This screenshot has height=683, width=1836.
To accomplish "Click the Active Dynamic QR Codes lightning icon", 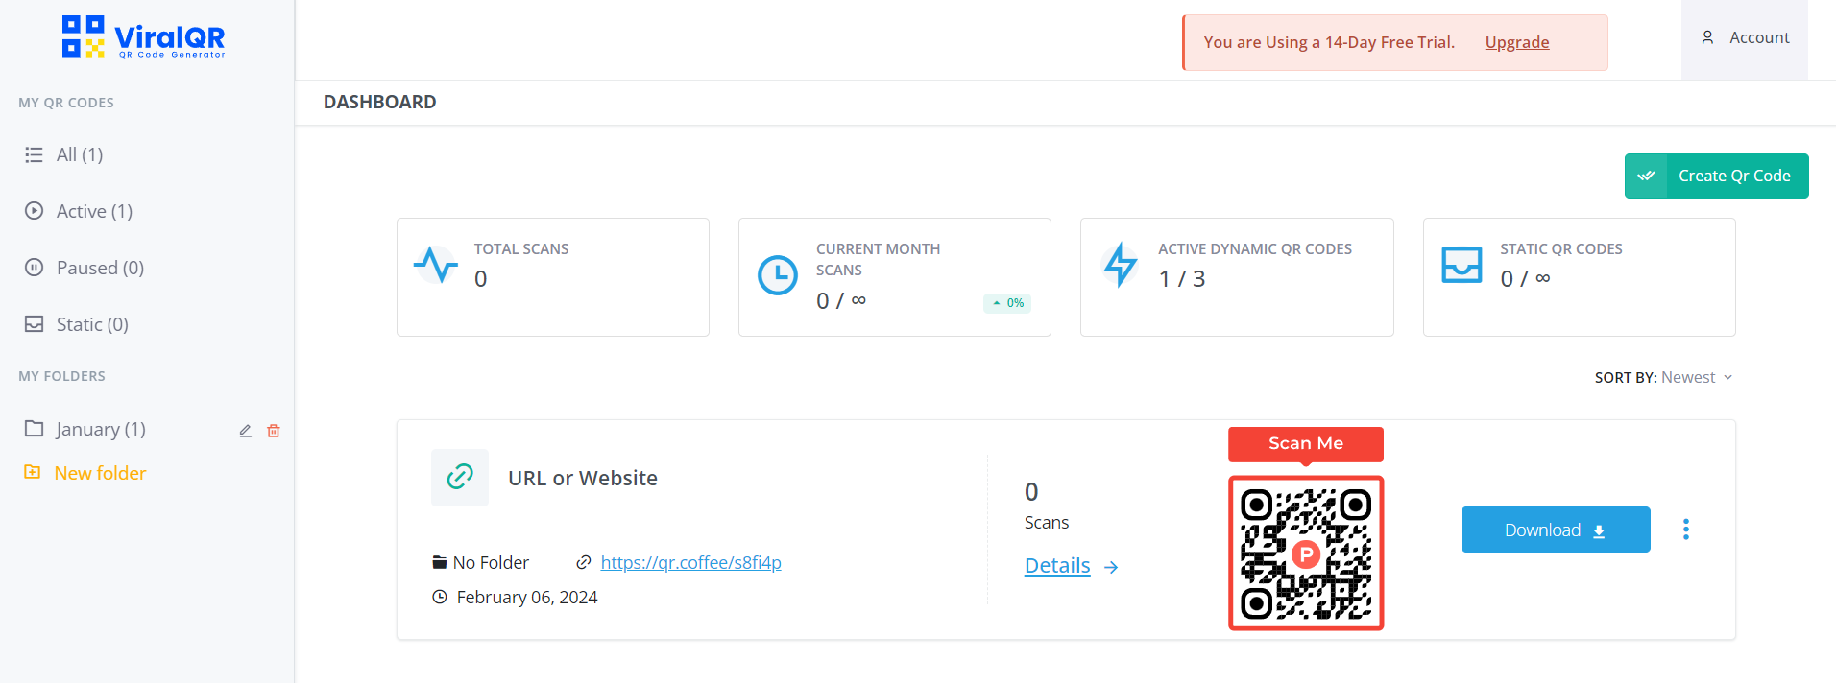I will (x=1121, y=265).
